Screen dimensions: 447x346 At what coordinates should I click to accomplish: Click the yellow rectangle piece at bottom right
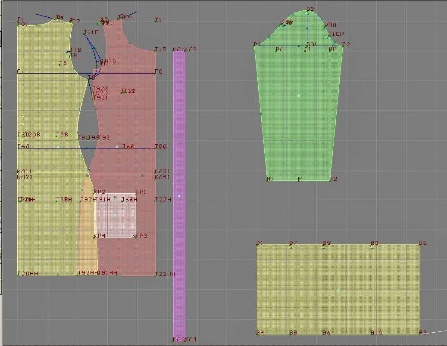click(x=338, y=289)
